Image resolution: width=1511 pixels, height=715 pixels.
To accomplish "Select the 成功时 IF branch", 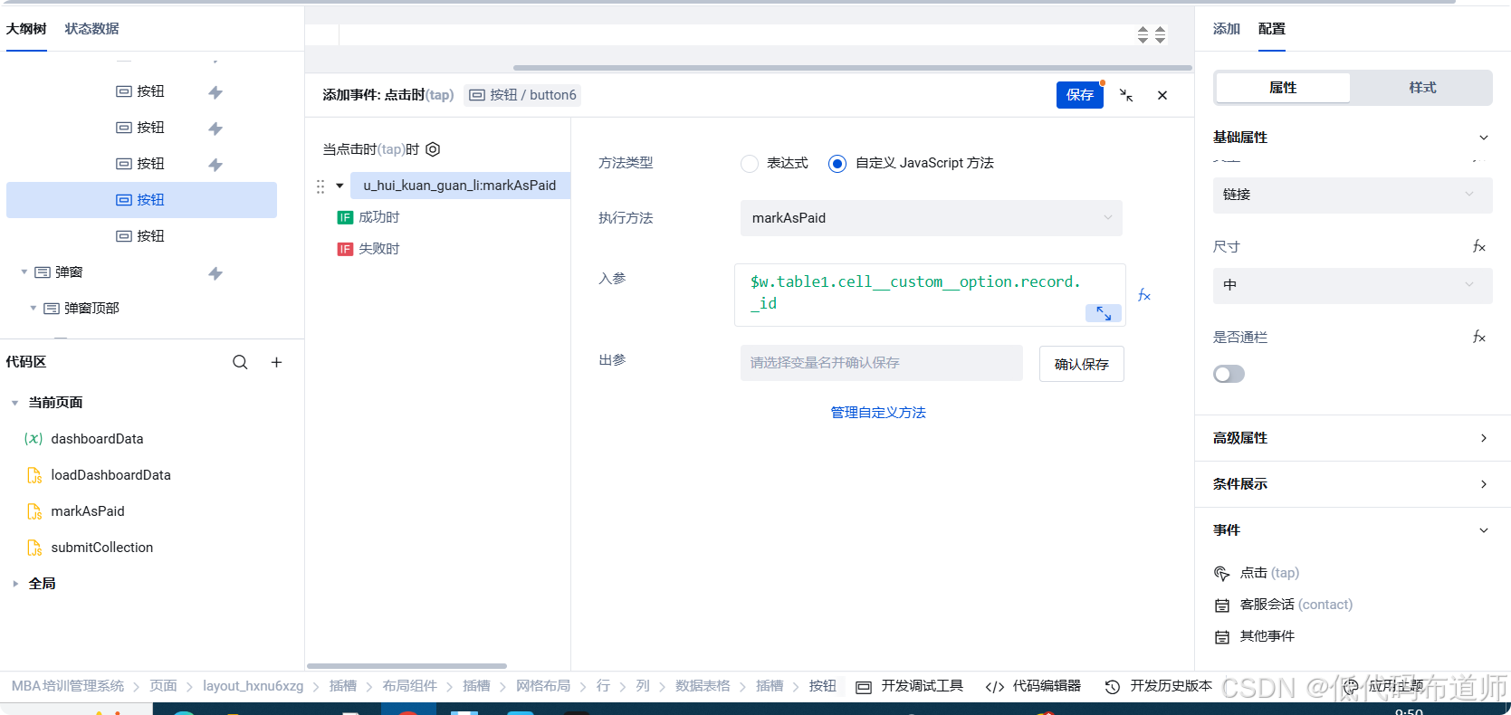I will click(x=368, y=217).
